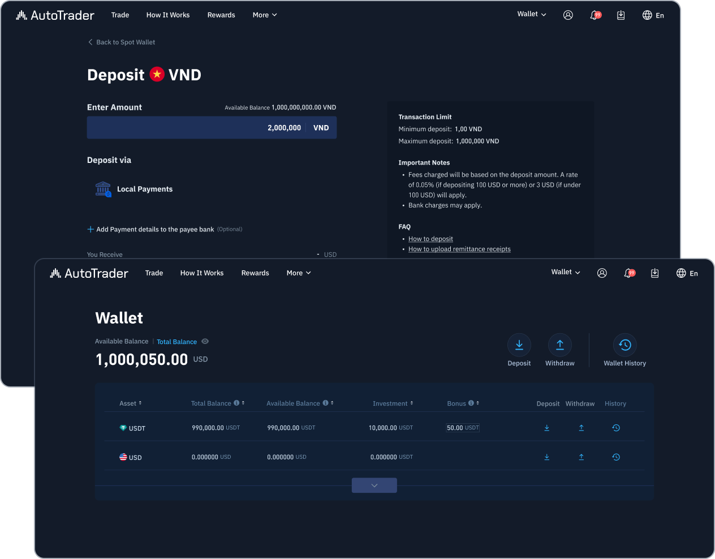Open Rewards menu in Wallet header
The height and width of the screenshot is (559, 715).
[x=255, y=273]
